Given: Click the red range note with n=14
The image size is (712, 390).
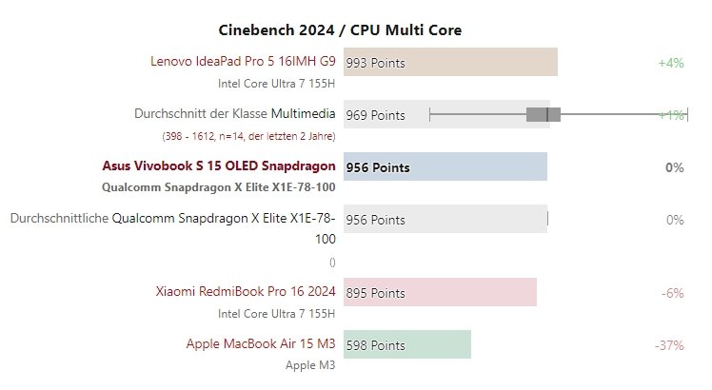Looking at the screenshot, I should pos(248,135).
